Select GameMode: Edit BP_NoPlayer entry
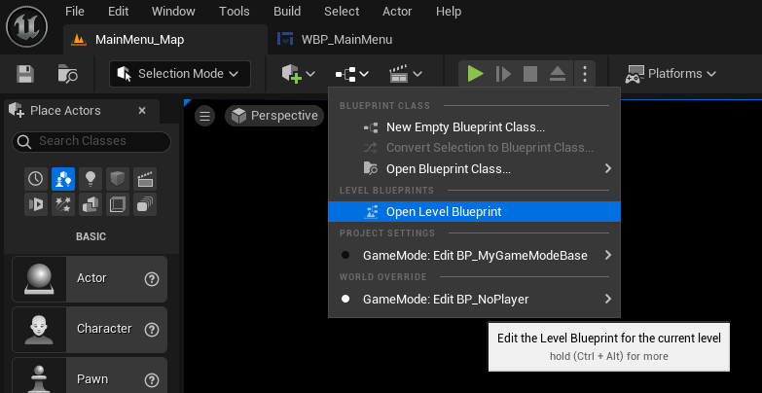The height and width of the screenshot is (393, 762). click(x=474, y=300)
